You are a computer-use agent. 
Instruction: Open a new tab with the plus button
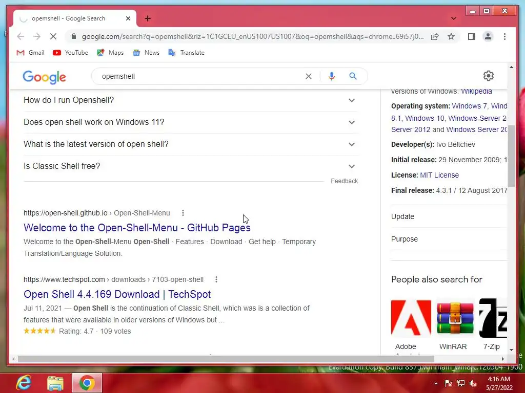coord(148,18)
